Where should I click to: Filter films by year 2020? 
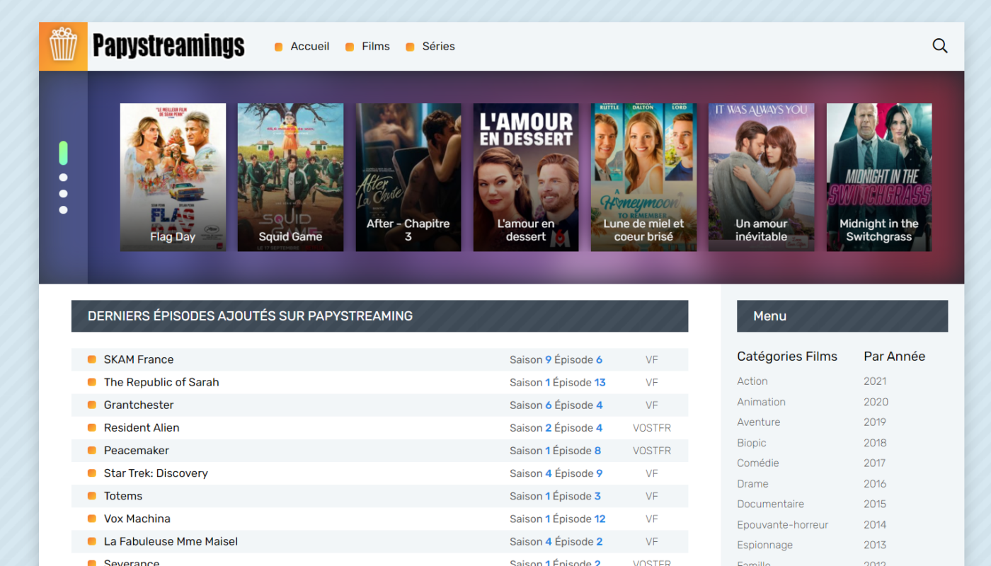[x=876, y=402]
